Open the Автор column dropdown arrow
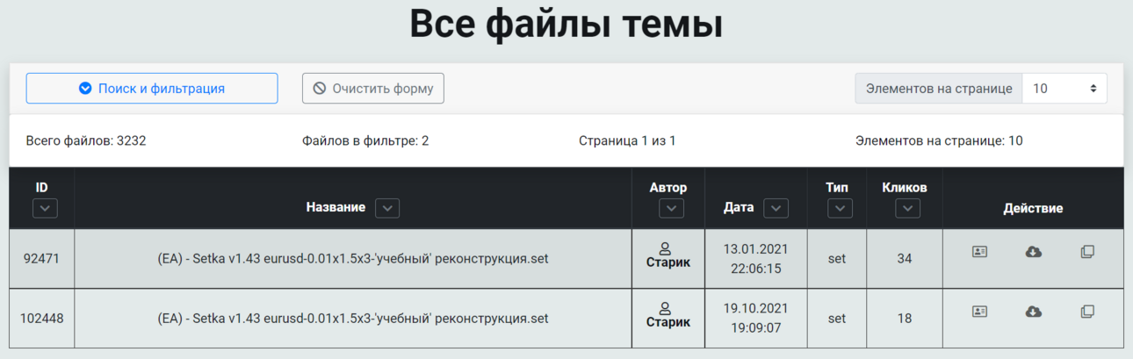The image size is (1133, 359). tap(672, 208)
